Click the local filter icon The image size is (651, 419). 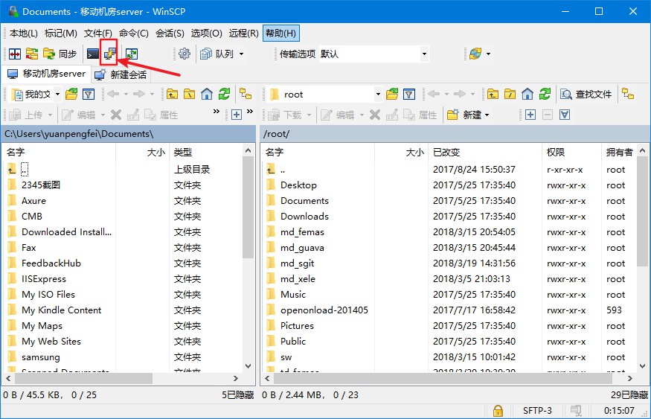(x=89, y=95)
